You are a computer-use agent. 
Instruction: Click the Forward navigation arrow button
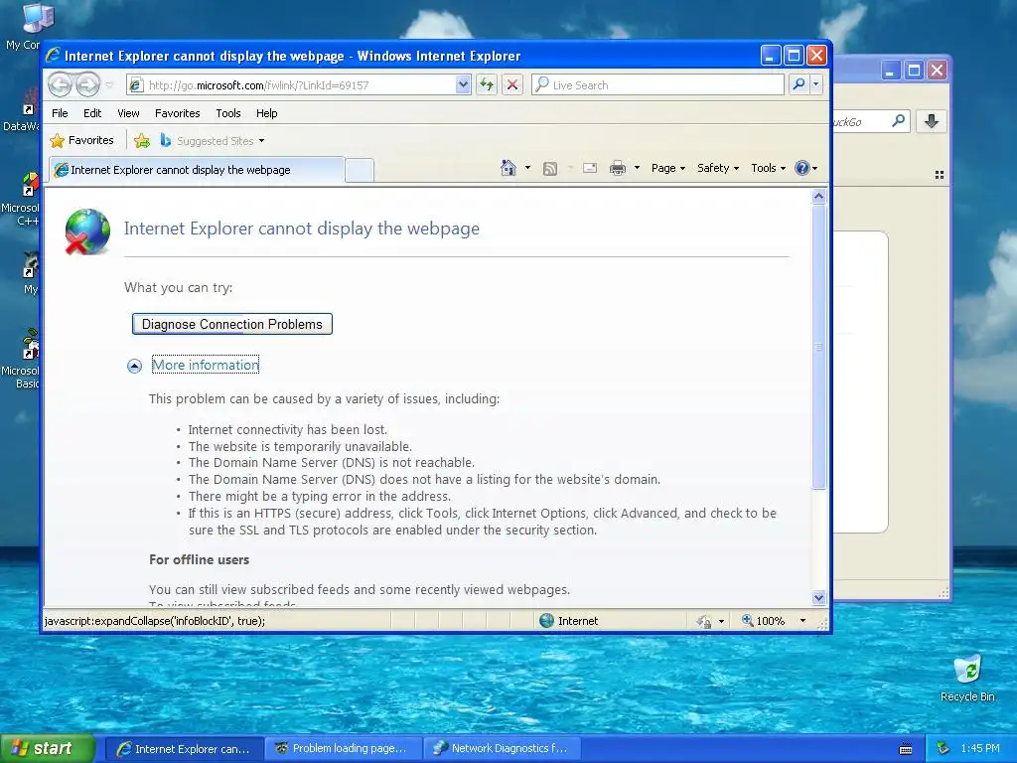[87, 84]
